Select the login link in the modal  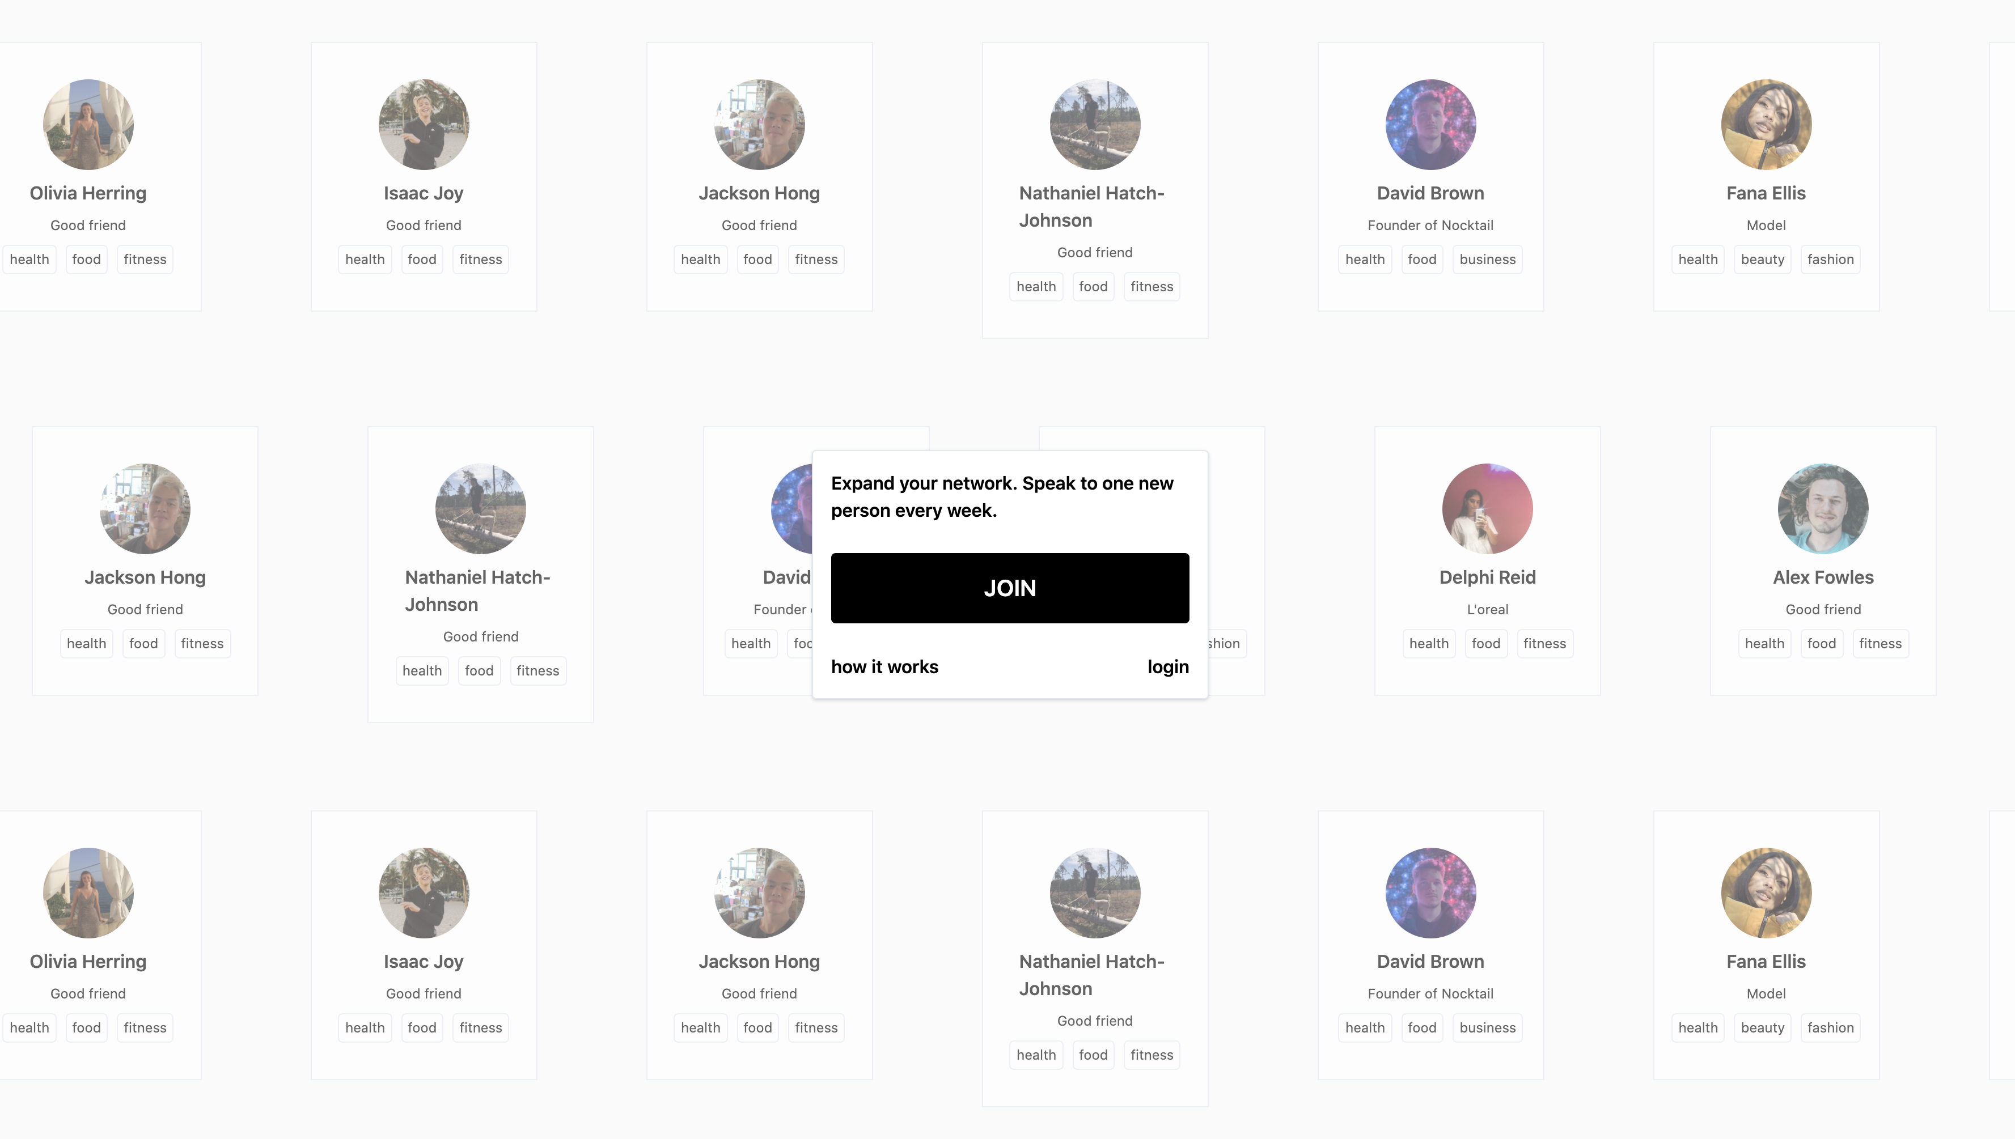pyautogui.click(x=1167, y=666)
